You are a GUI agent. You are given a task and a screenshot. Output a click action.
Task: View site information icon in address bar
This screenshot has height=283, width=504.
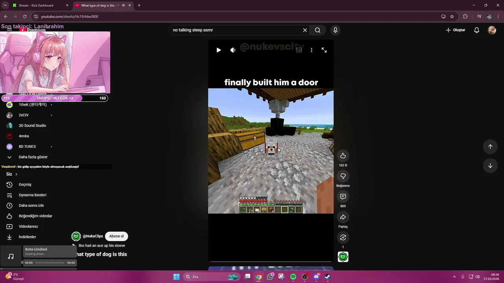click(35, 17)
